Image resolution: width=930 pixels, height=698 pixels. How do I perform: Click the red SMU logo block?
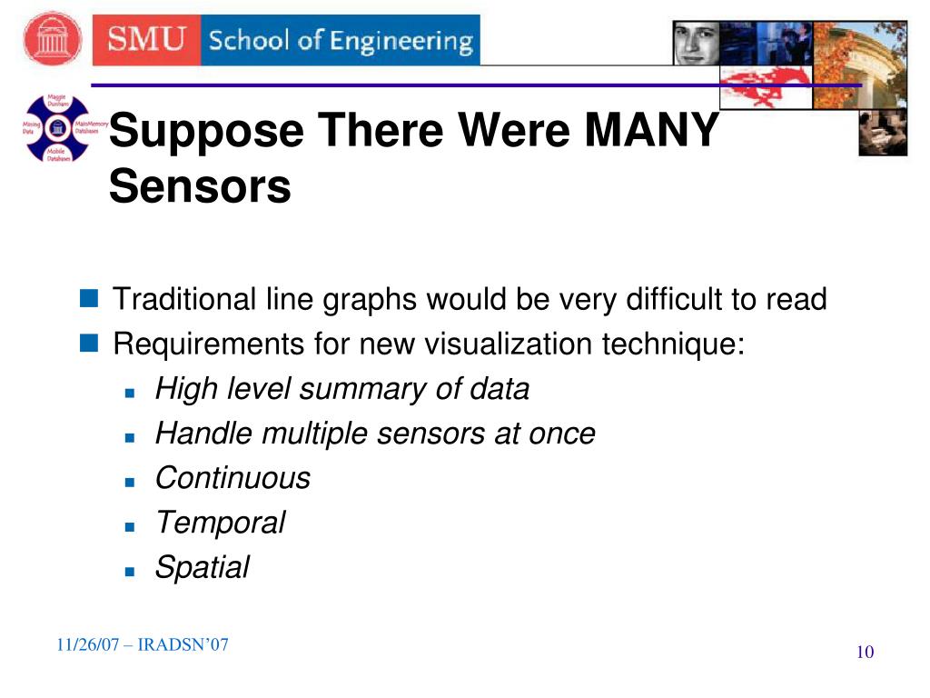(146, 40)
